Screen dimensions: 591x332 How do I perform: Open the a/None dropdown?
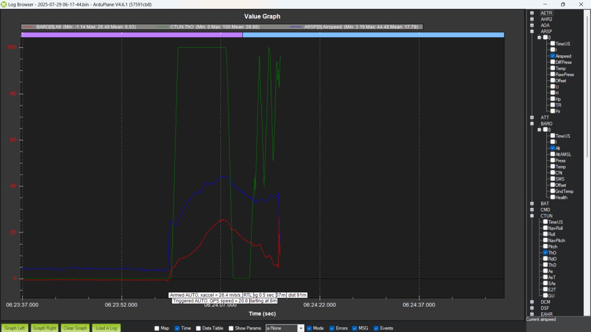point(300,328)
